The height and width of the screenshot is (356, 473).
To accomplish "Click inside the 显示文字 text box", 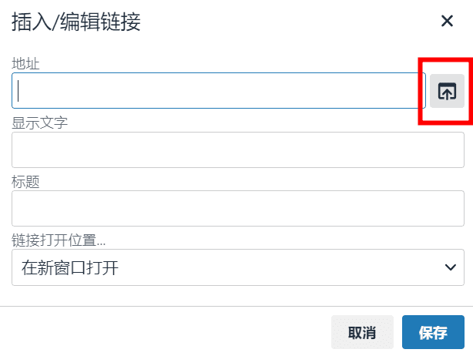I will point(238,149).
